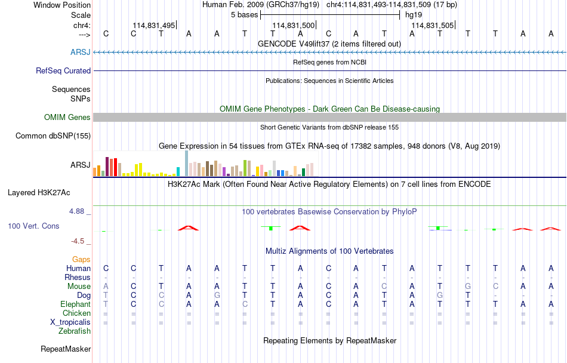Screen dimensions: 567x363
Task: Click the Common dbSNP(155) track label
Action: click(53, 136)
